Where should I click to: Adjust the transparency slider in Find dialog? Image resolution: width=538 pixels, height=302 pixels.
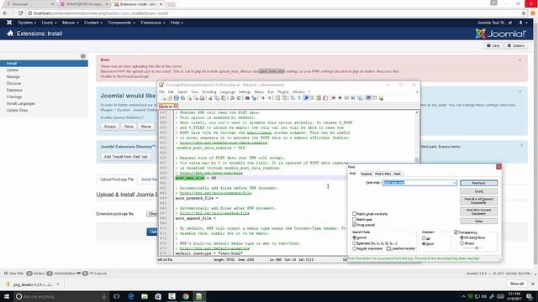tap(477, 248)
